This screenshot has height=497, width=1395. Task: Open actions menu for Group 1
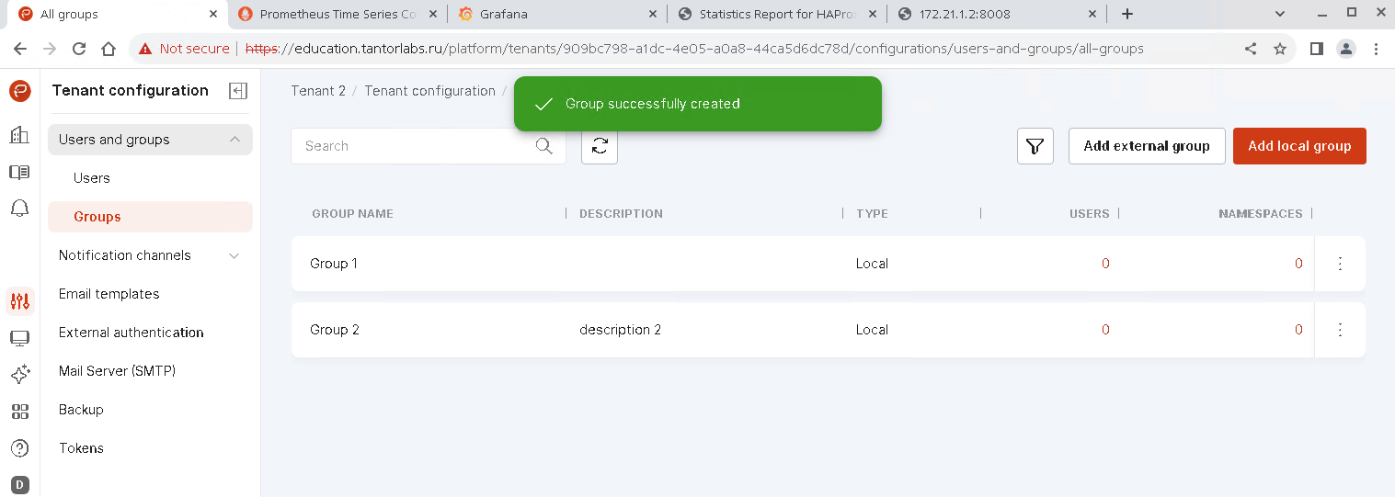pyautogui.click(x=1340, y=264)
